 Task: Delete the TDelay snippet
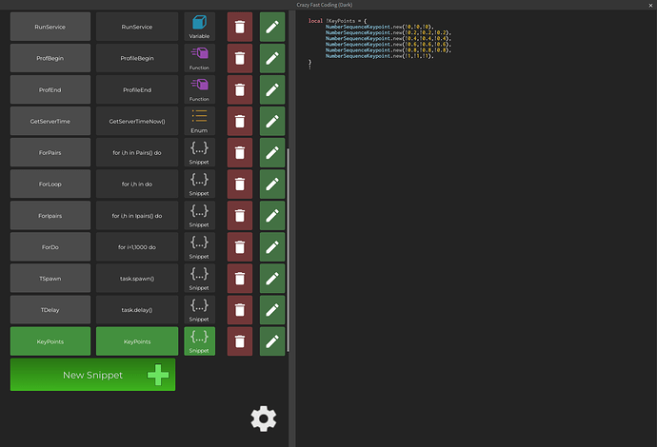click(x=240, y=310)
